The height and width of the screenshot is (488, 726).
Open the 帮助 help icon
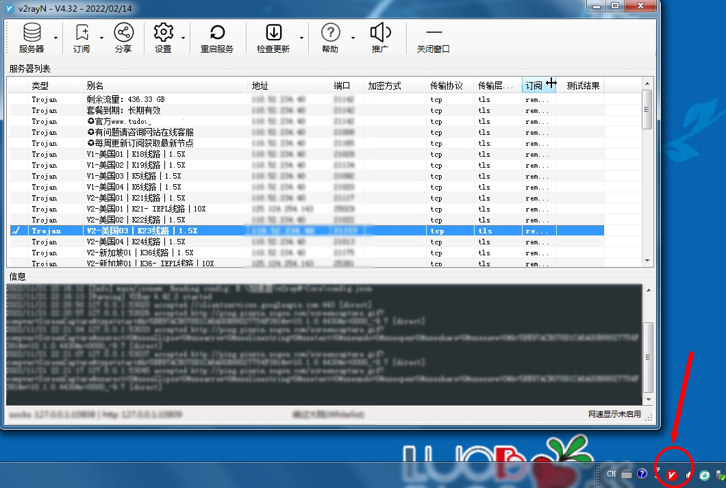pyautogui.click(x=330, y=38)
